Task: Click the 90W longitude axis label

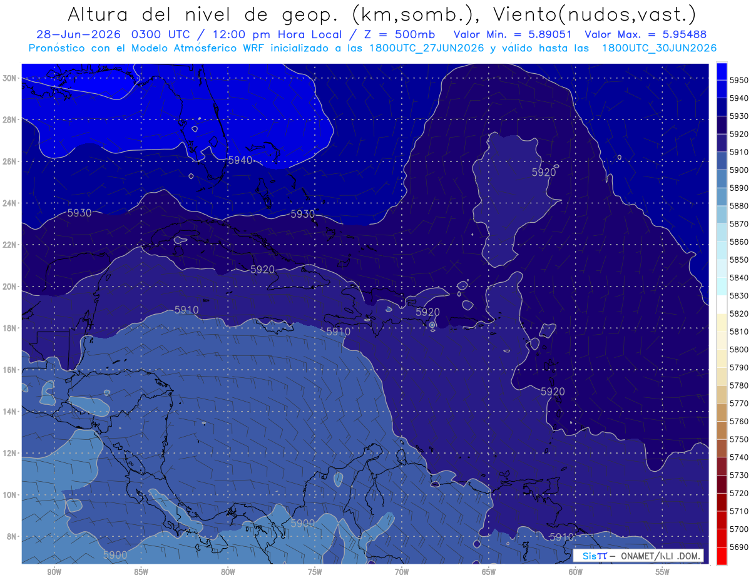Action: [x=54, y=571]
